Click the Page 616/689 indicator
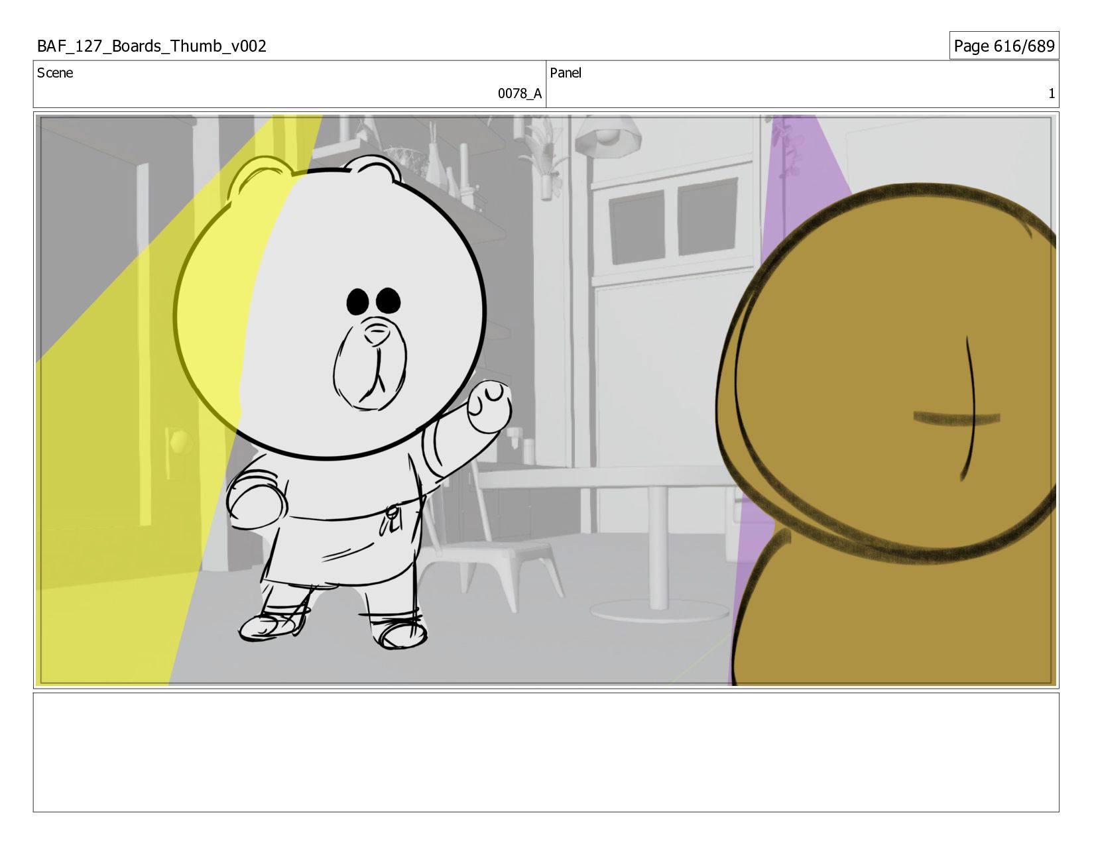 1004,46
